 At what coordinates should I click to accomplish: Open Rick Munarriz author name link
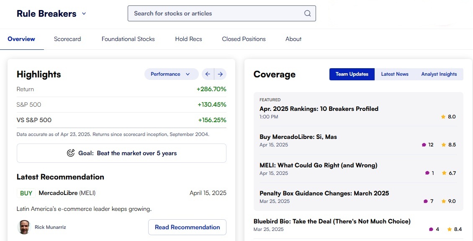point(50,227)
